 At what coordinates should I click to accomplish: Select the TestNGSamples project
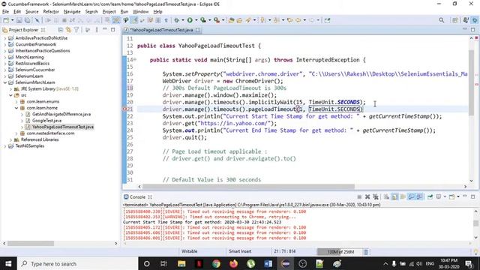(30, 146)
